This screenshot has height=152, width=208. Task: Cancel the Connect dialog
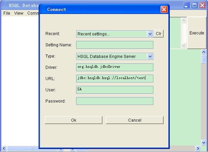(135, 120)
